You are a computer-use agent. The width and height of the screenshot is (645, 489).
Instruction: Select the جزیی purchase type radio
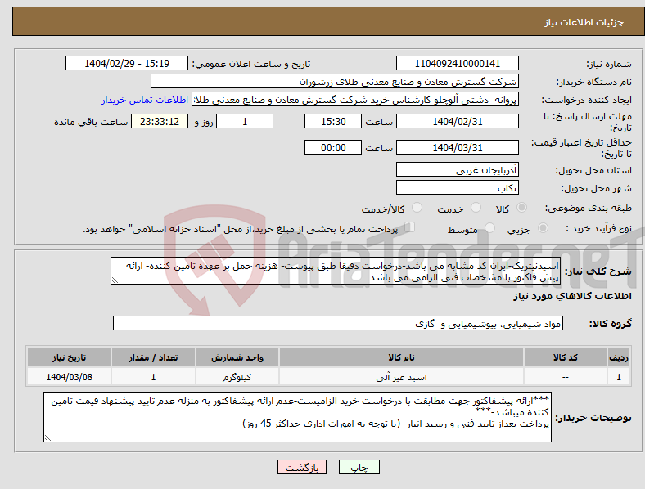coord(543,228)
